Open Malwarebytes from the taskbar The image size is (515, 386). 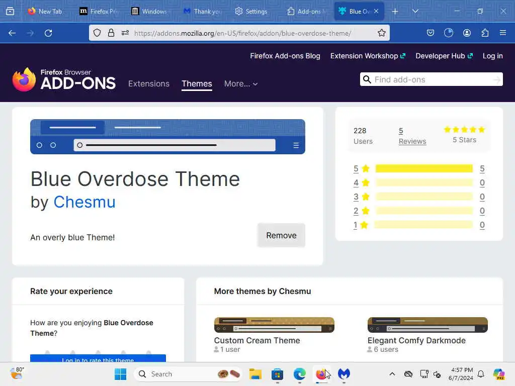[x=344, y=374]
